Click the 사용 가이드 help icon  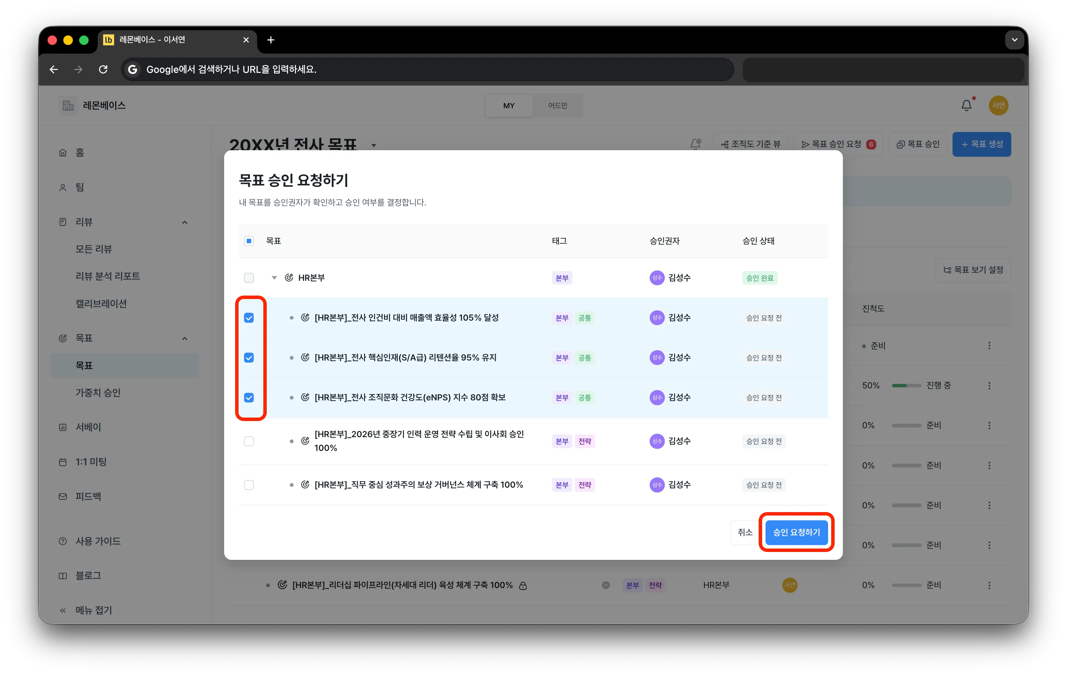[x=63, y=541]
